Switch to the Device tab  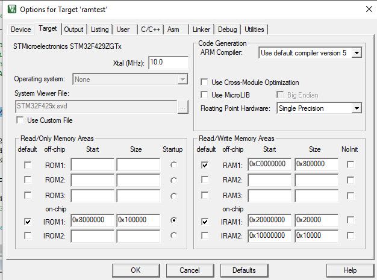click(x=21, y=30)
